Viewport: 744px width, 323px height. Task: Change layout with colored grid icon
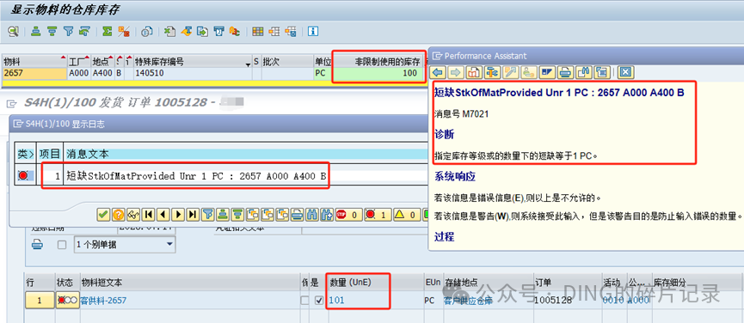(x=258, y=32)
